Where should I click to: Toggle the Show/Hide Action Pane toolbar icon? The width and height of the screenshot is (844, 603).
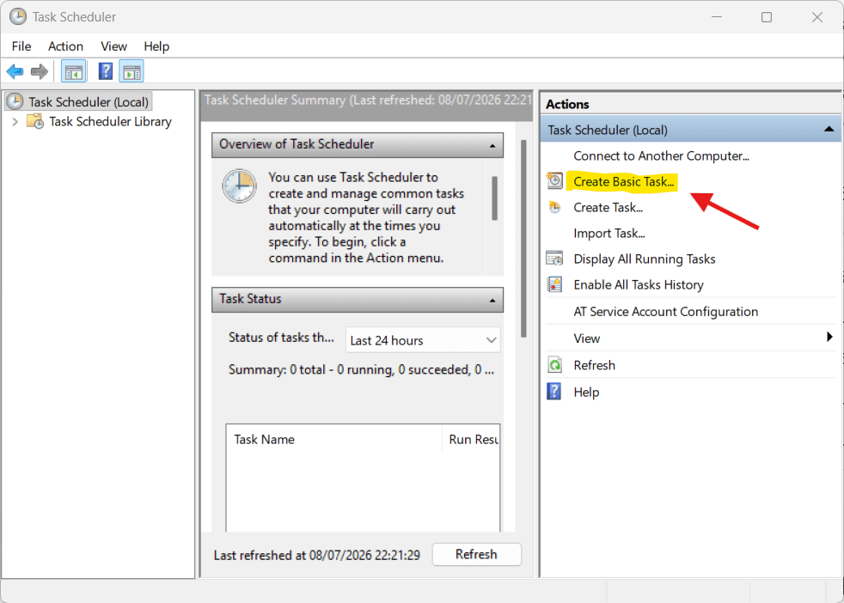pyautogui.click(x=131, y=71)
